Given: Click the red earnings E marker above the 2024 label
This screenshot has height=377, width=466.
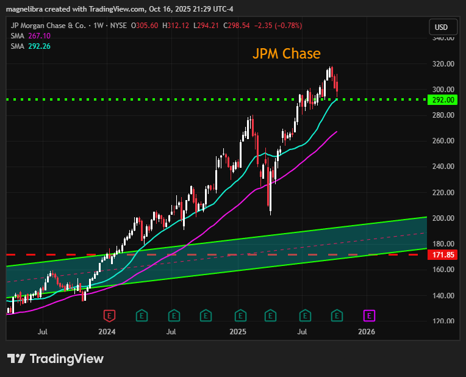Looking at the screenshot, I should click(x=109, y=315).
